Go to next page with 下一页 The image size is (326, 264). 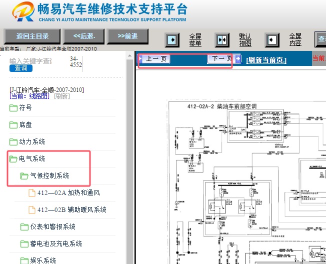[221, 58]
